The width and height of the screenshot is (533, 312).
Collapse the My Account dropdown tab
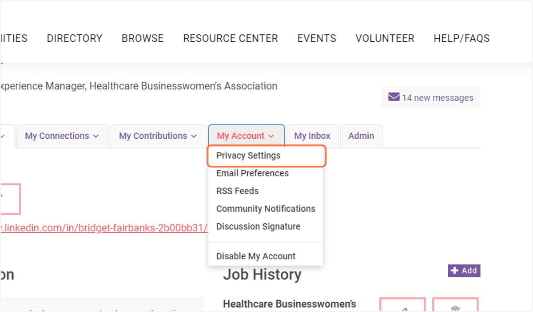coord(246,136)
